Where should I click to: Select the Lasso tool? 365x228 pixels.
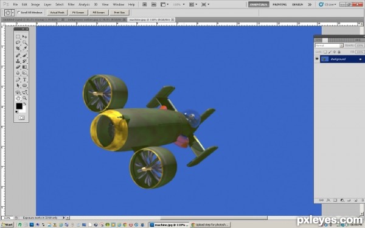18,43
